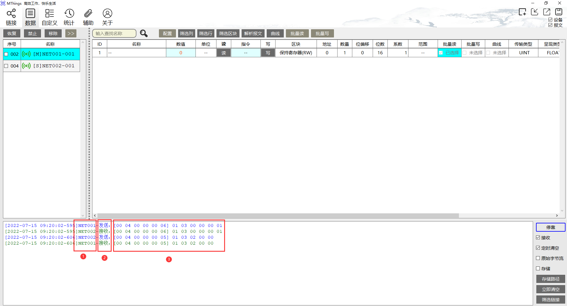This screenshot has width=567, height=306.
Task: Click the 停靠 (Dock) button
Action: pos(550,227)
